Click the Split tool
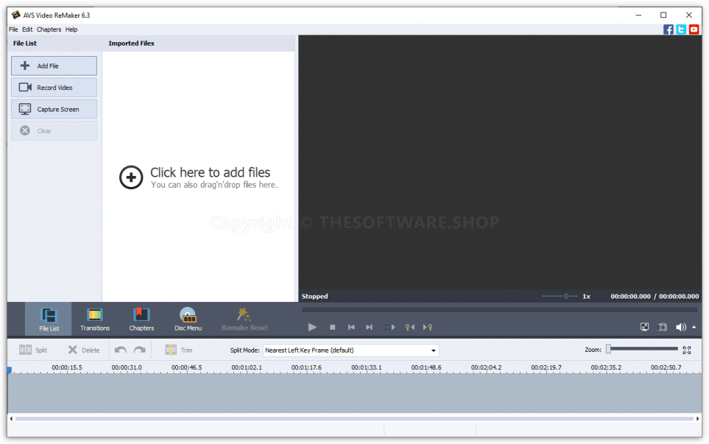Screen dimensions: 709x444 (x=33, y=350)
